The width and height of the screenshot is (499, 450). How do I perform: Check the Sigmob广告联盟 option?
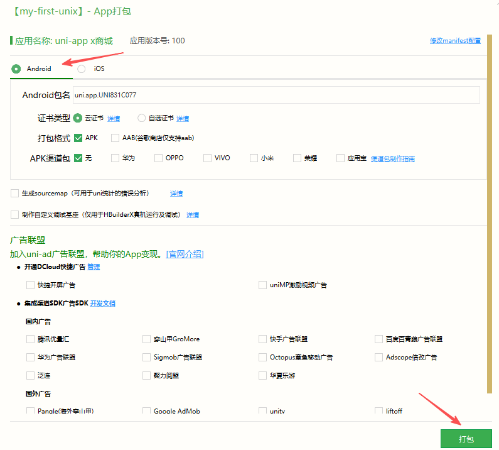point(146,357)
